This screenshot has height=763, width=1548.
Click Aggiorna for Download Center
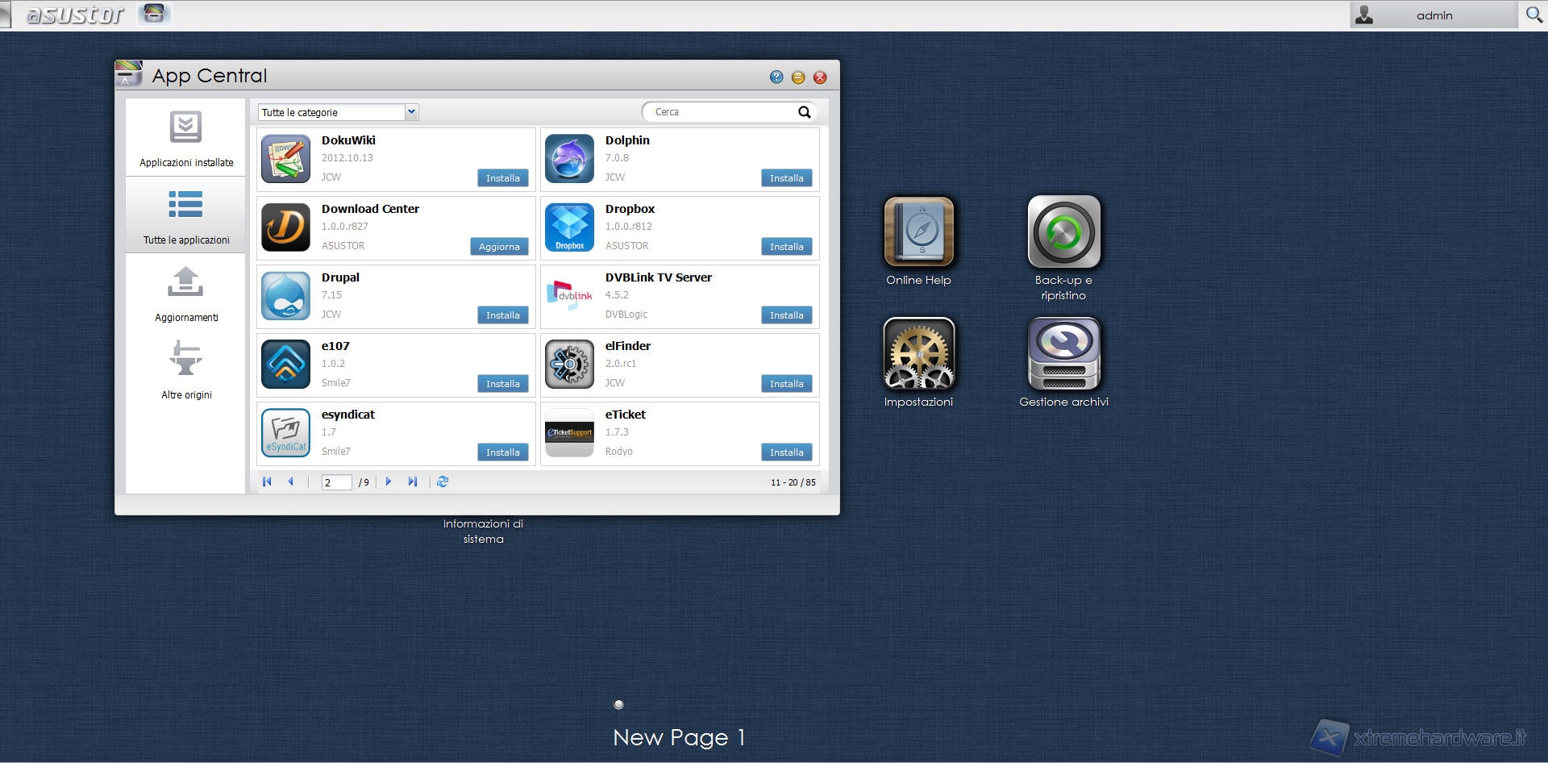[x=499, y=247]
